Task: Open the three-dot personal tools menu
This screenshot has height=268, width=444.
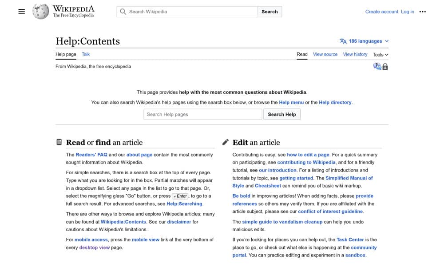Action: 422,12
